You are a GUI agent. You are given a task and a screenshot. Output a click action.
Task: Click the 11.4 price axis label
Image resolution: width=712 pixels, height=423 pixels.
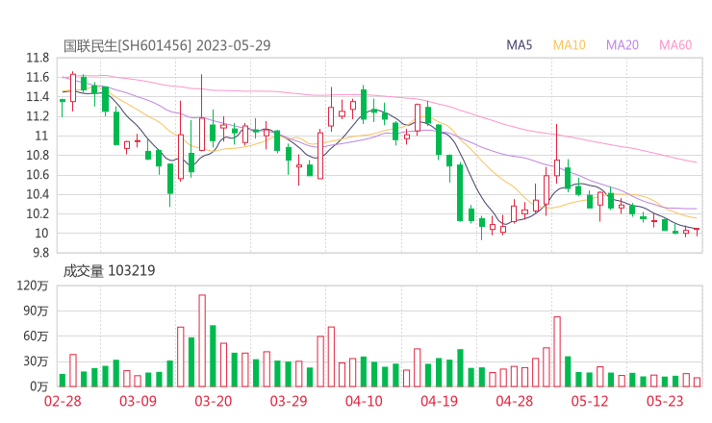[x=38, y=97]
